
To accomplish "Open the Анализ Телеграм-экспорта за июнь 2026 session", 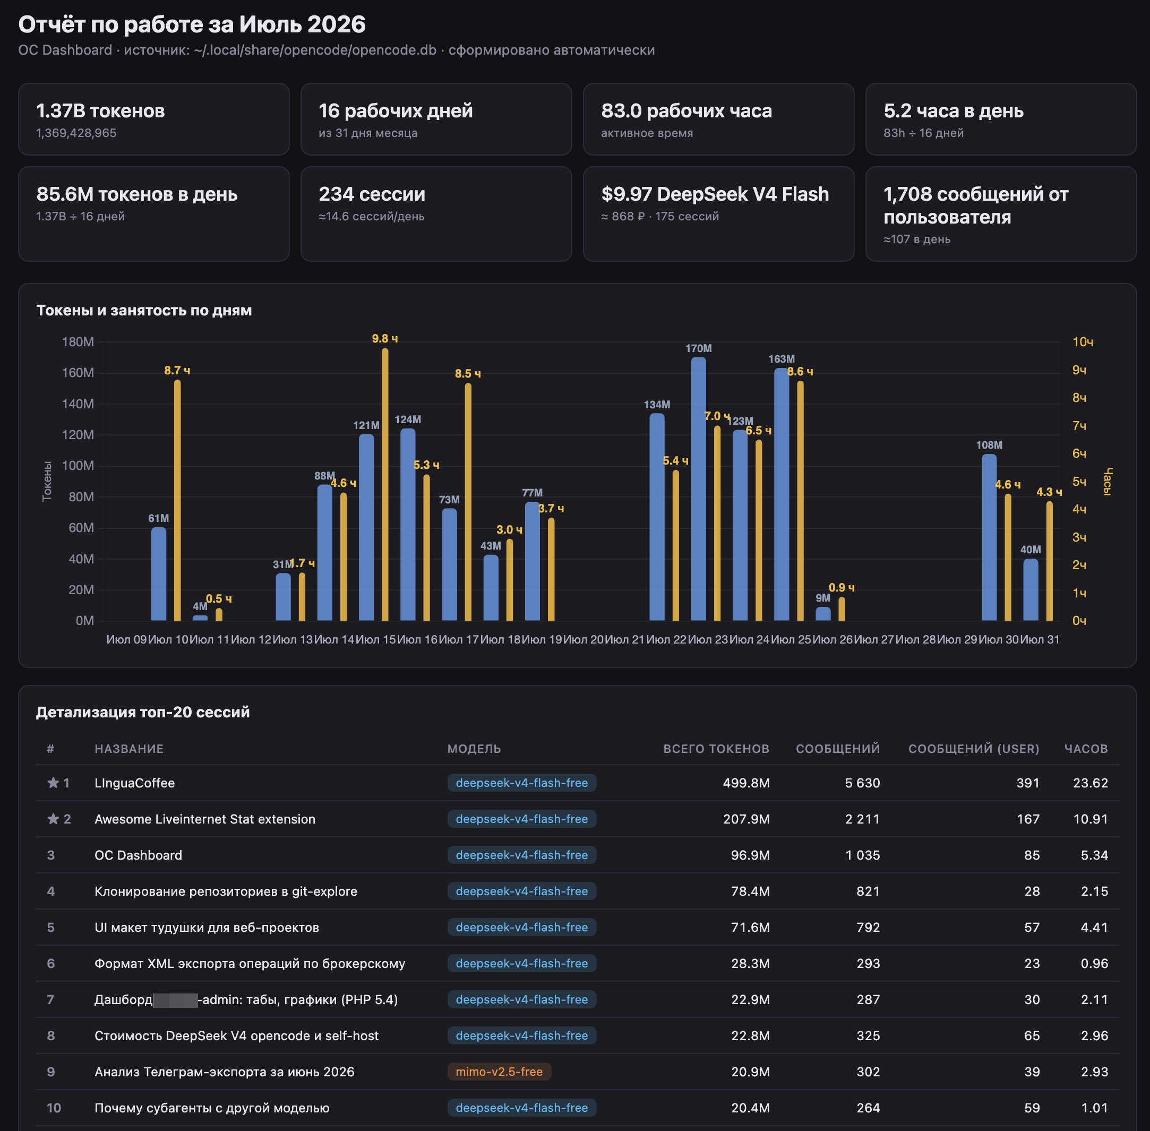I will (x=577, y=1072).
